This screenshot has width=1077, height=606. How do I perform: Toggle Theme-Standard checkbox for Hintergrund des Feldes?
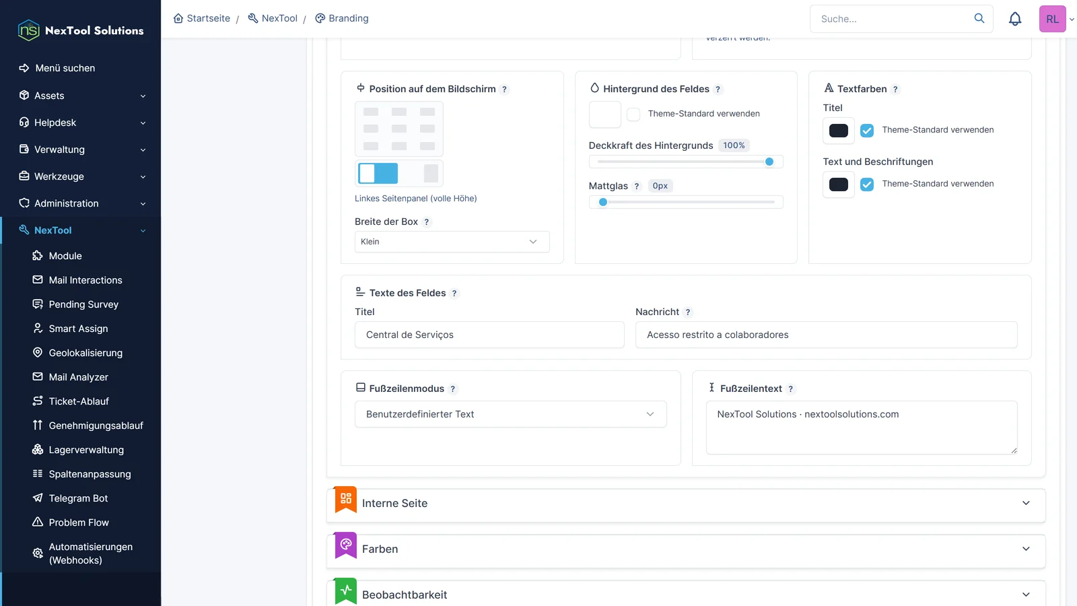point(633,114)
